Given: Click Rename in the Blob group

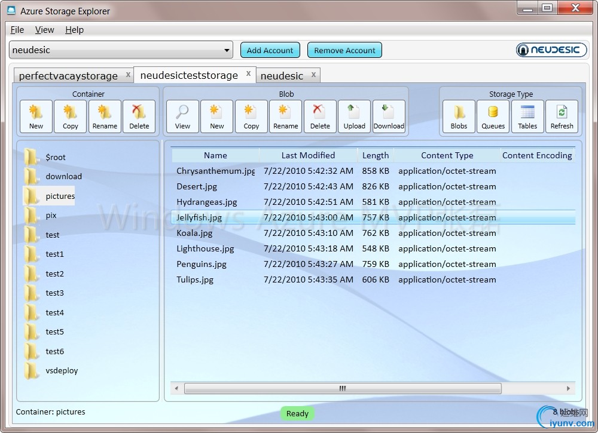Looking at the screenshot, I should [x=286, y=116].
